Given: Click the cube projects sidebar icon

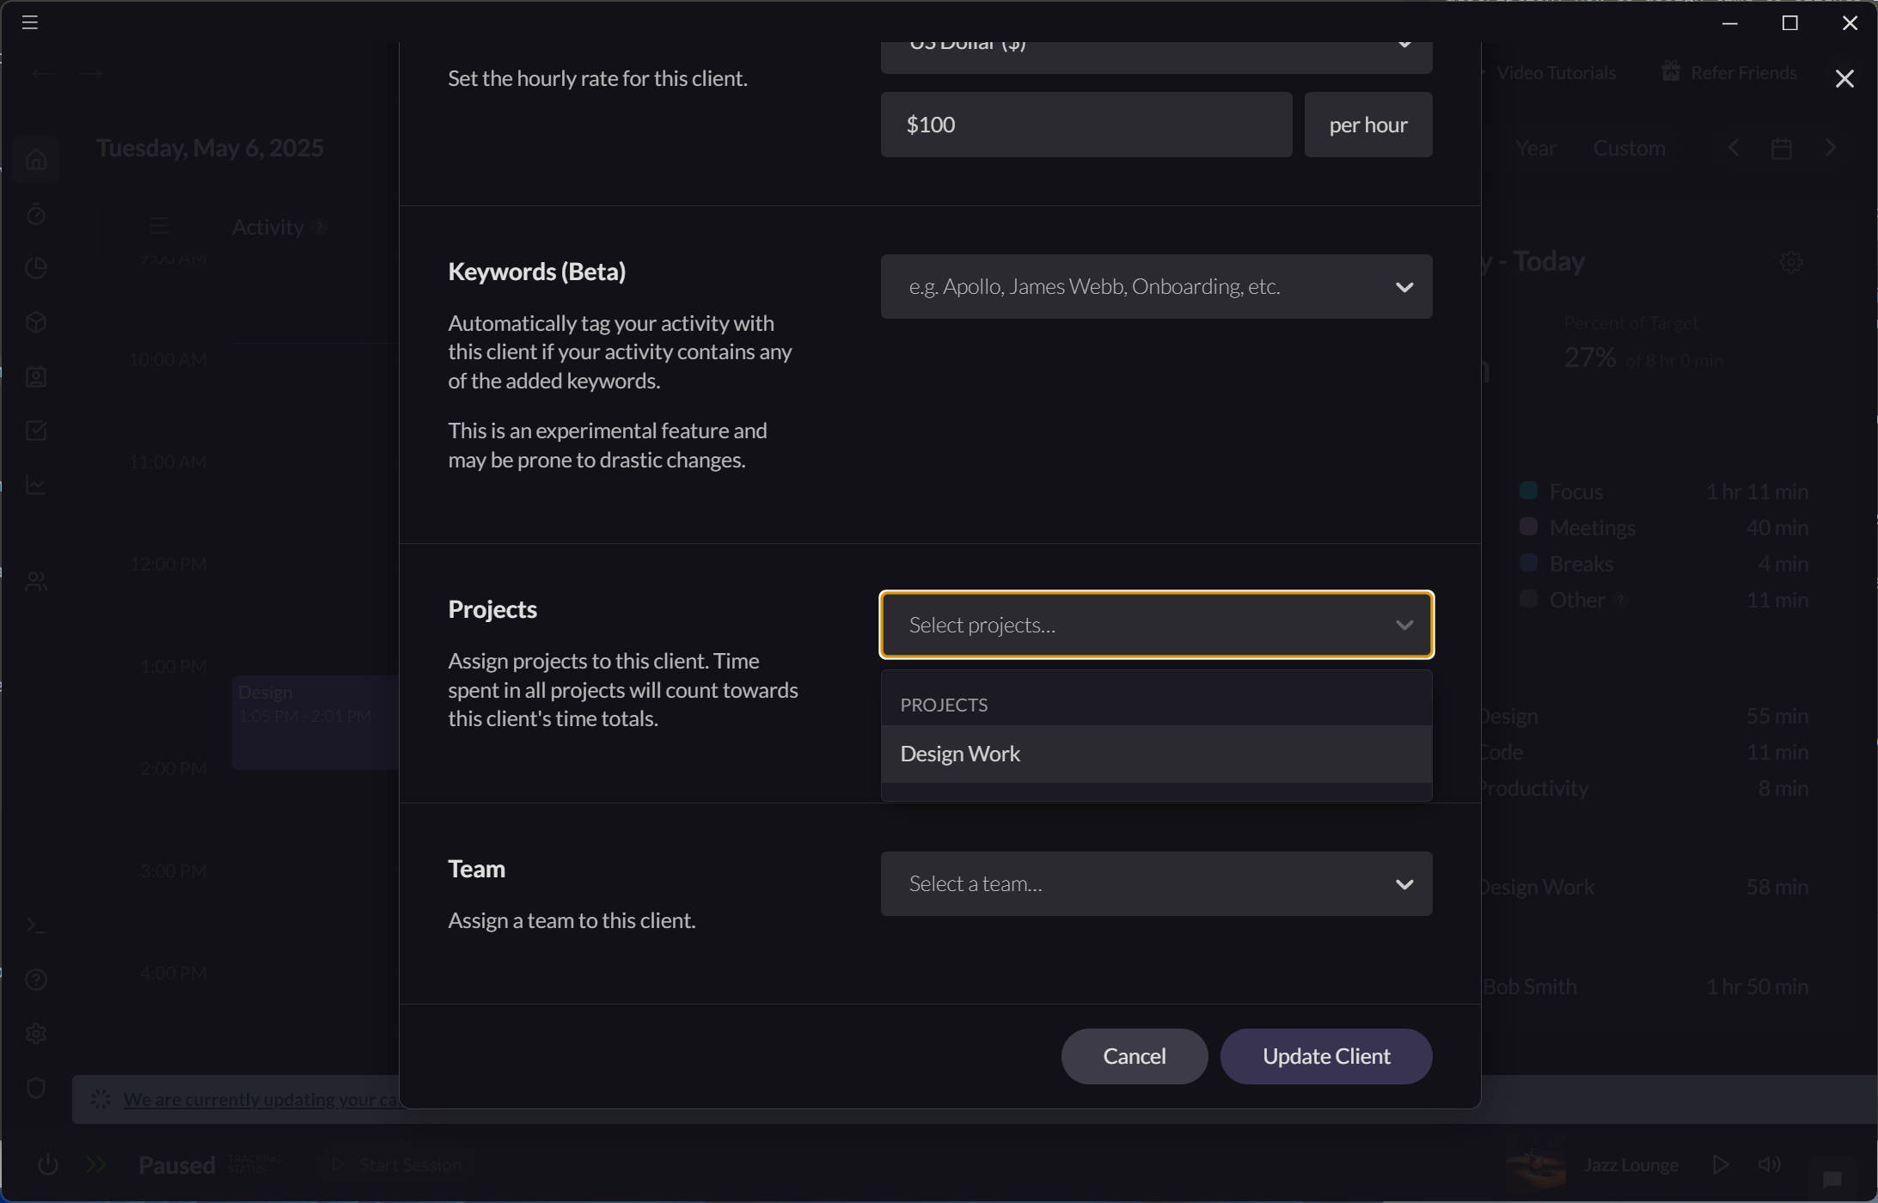Looking at the screenshot, I should click(x=36, y=322).
